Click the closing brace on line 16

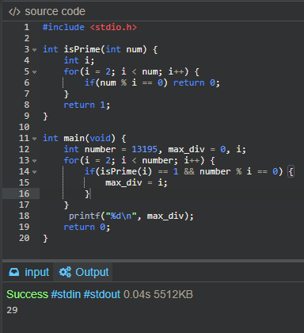(87, 194)
